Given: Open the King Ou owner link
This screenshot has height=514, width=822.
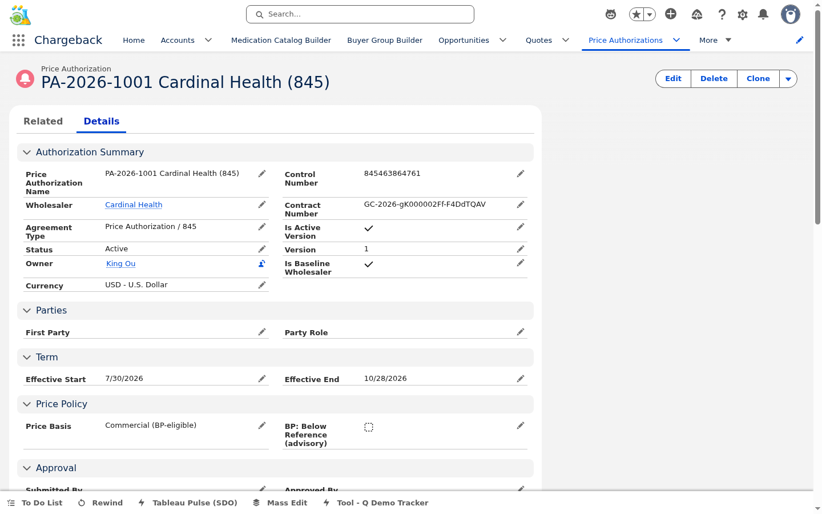Looking at the screenshot, I should [x=121, y=264].
